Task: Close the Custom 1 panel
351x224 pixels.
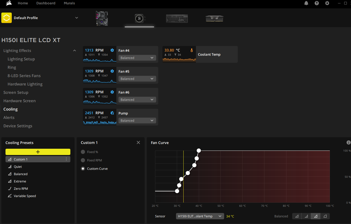Action: tap(138, 142)
